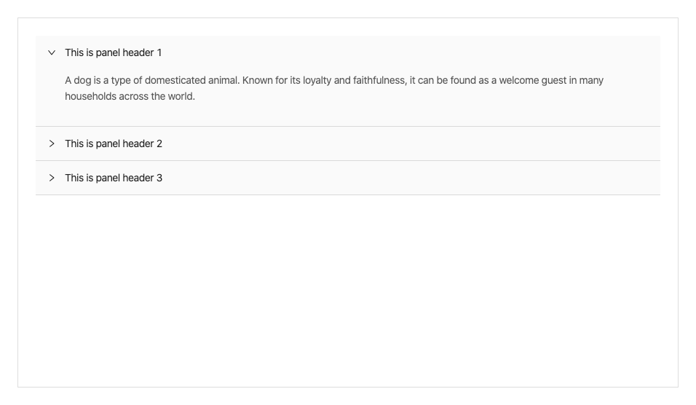Select the empty space in header 3 row
The width and height of the screenshot is (696, 405).
coord(437,178)
